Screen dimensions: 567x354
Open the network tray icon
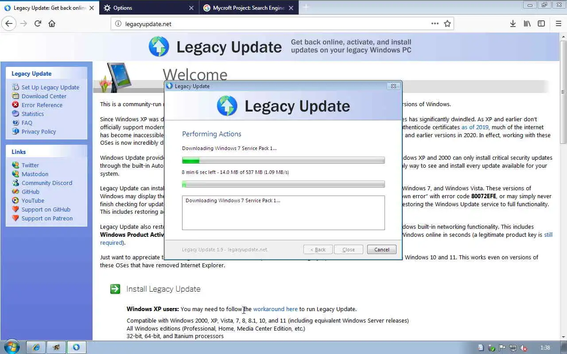point(513,348)
